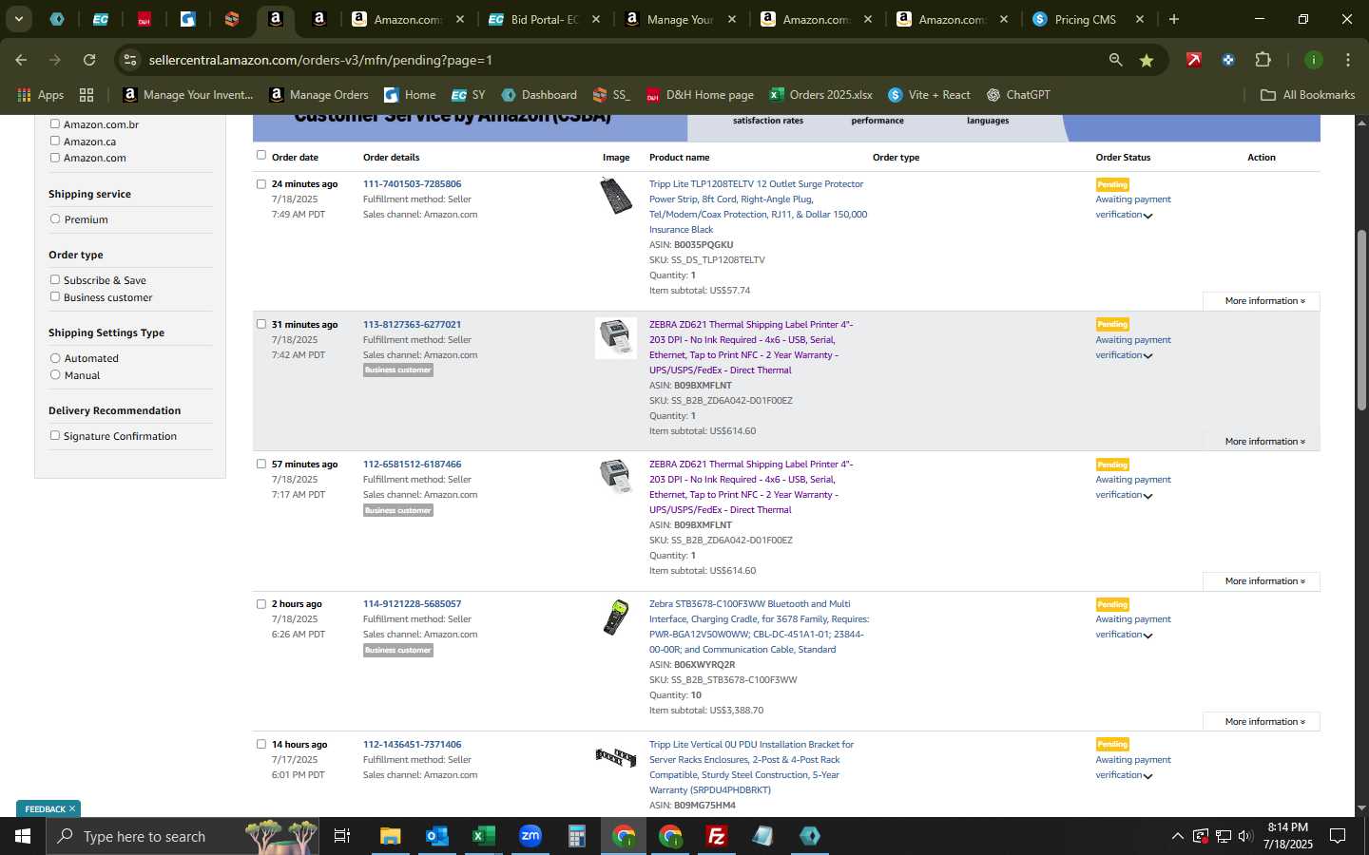Select the Automated shipping settings radio
1369x855 pixels.
(55, 358)
